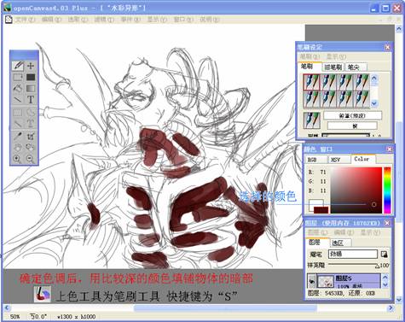Pick a hue from the rainbow hue strip
Viewport: 405px width, 322px height.
pos(387,190)
